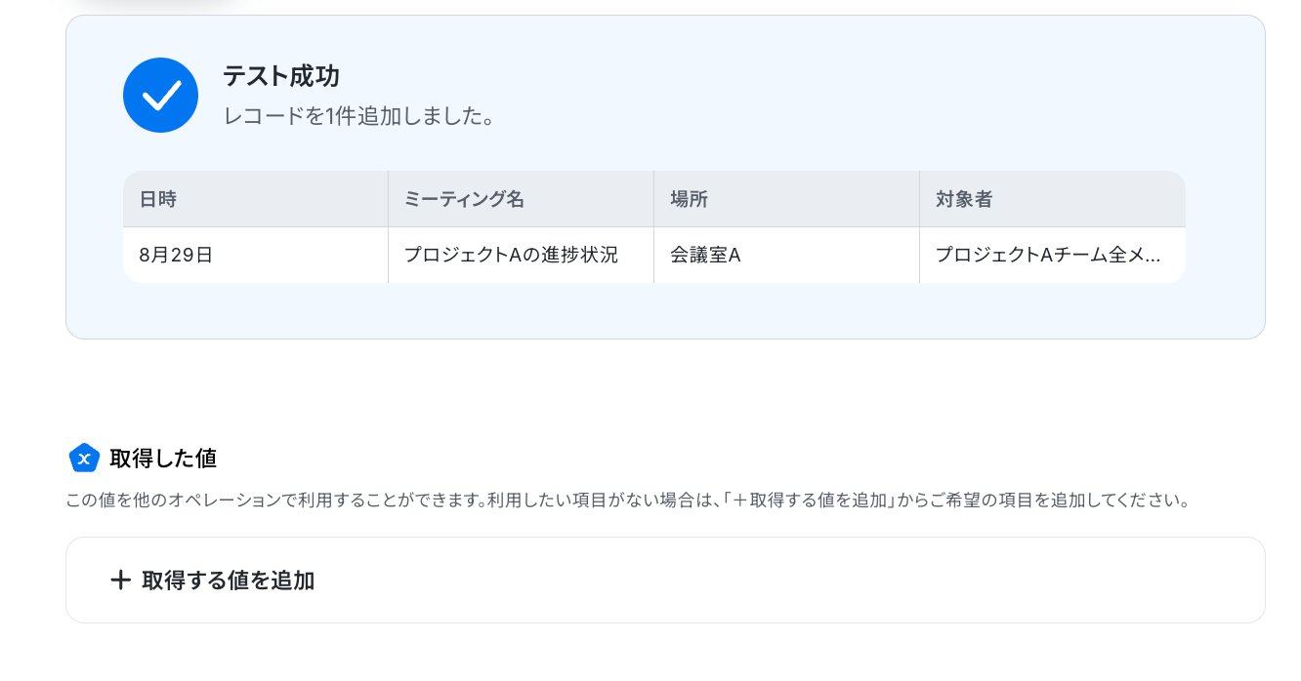The height and width of the screenshot is (681, 1301).
Task: Click the 会議室A cell
Action: click(x=787, y=256)
